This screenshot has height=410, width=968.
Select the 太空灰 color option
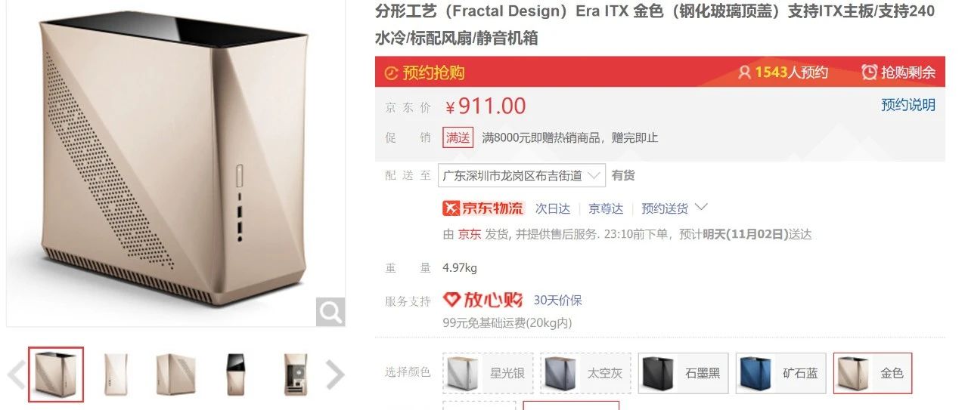coord(585,373)
